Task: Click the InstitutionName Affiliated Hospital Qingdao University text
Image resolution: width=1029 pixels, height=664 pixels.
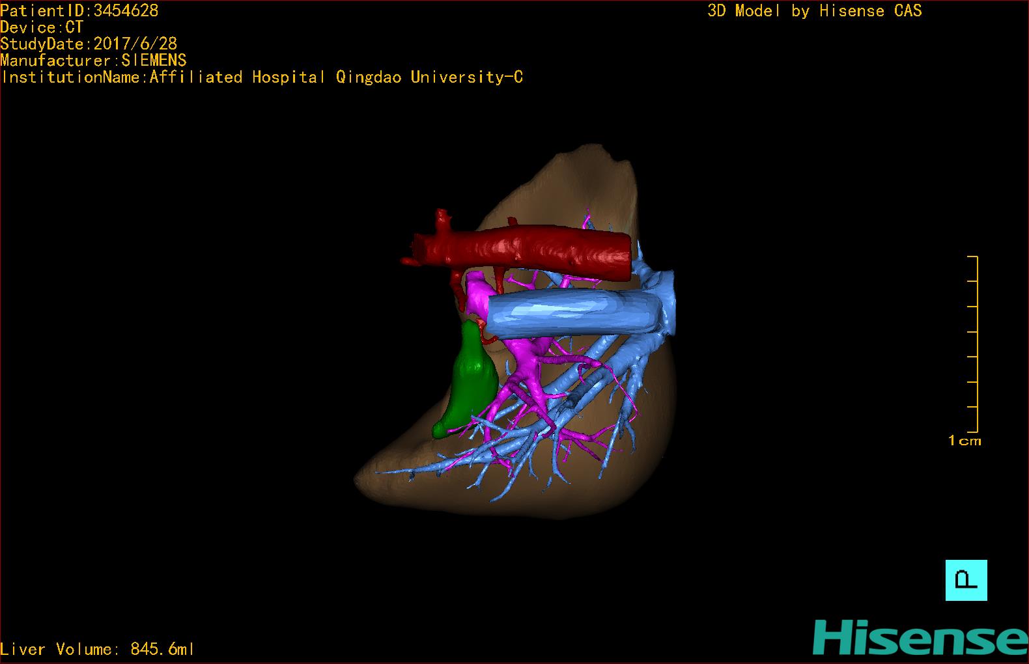Action: pos(262,77)
